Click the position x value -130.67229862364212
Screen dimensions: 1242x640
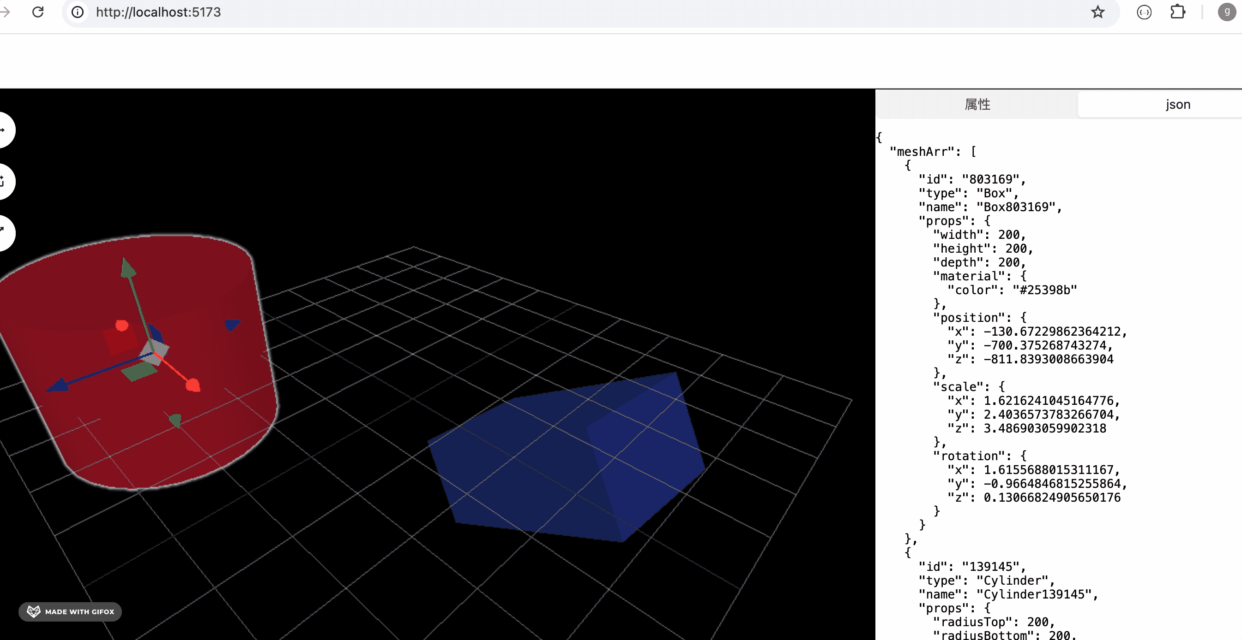[x=1052, y=332]
